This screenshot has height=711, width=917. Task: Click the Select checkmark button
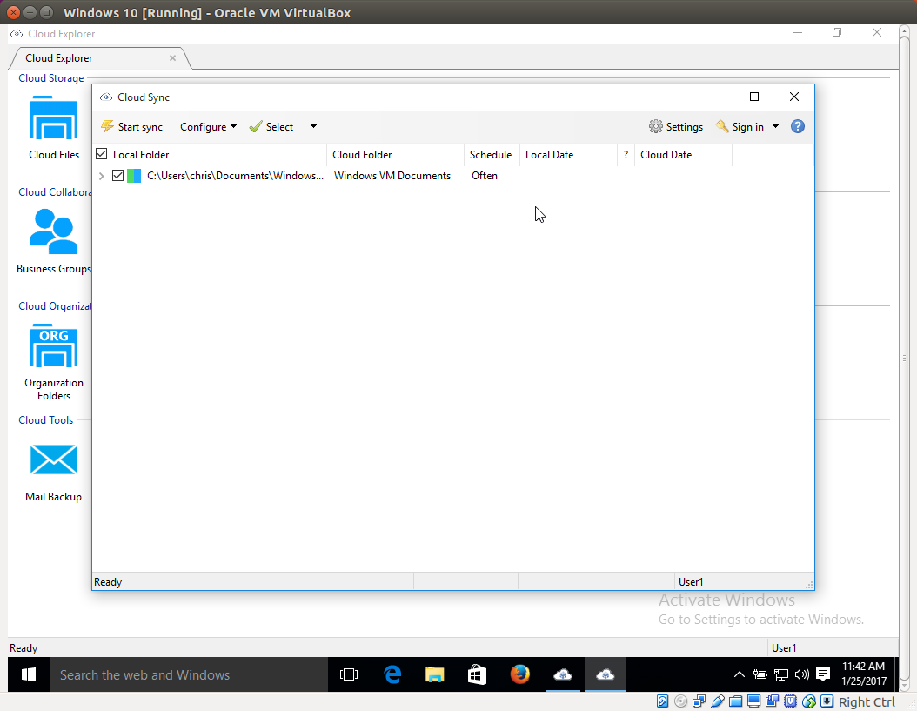click(x=271, y=127)
